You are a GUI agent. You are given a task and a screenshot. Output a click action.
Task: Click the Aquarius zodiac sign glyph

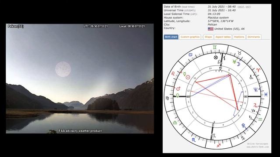260,119
